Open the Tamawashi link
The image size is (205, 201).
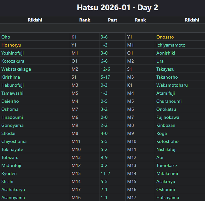pyautogui.click(x=13, y=93)
